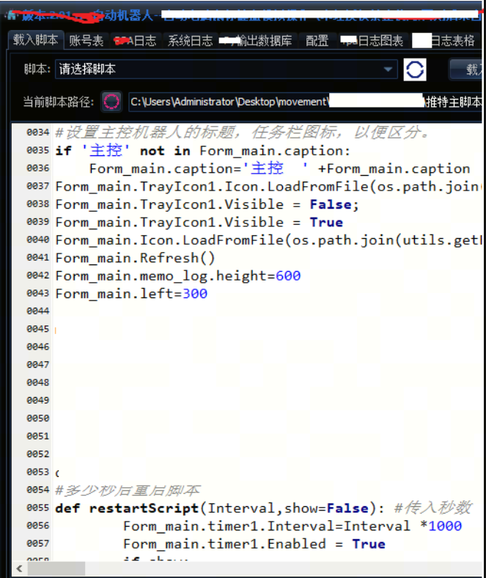The width and height of the screenshot is (486, 578).
Task: Place cursor on empty line 0048
Action: [x=220, y=382]
